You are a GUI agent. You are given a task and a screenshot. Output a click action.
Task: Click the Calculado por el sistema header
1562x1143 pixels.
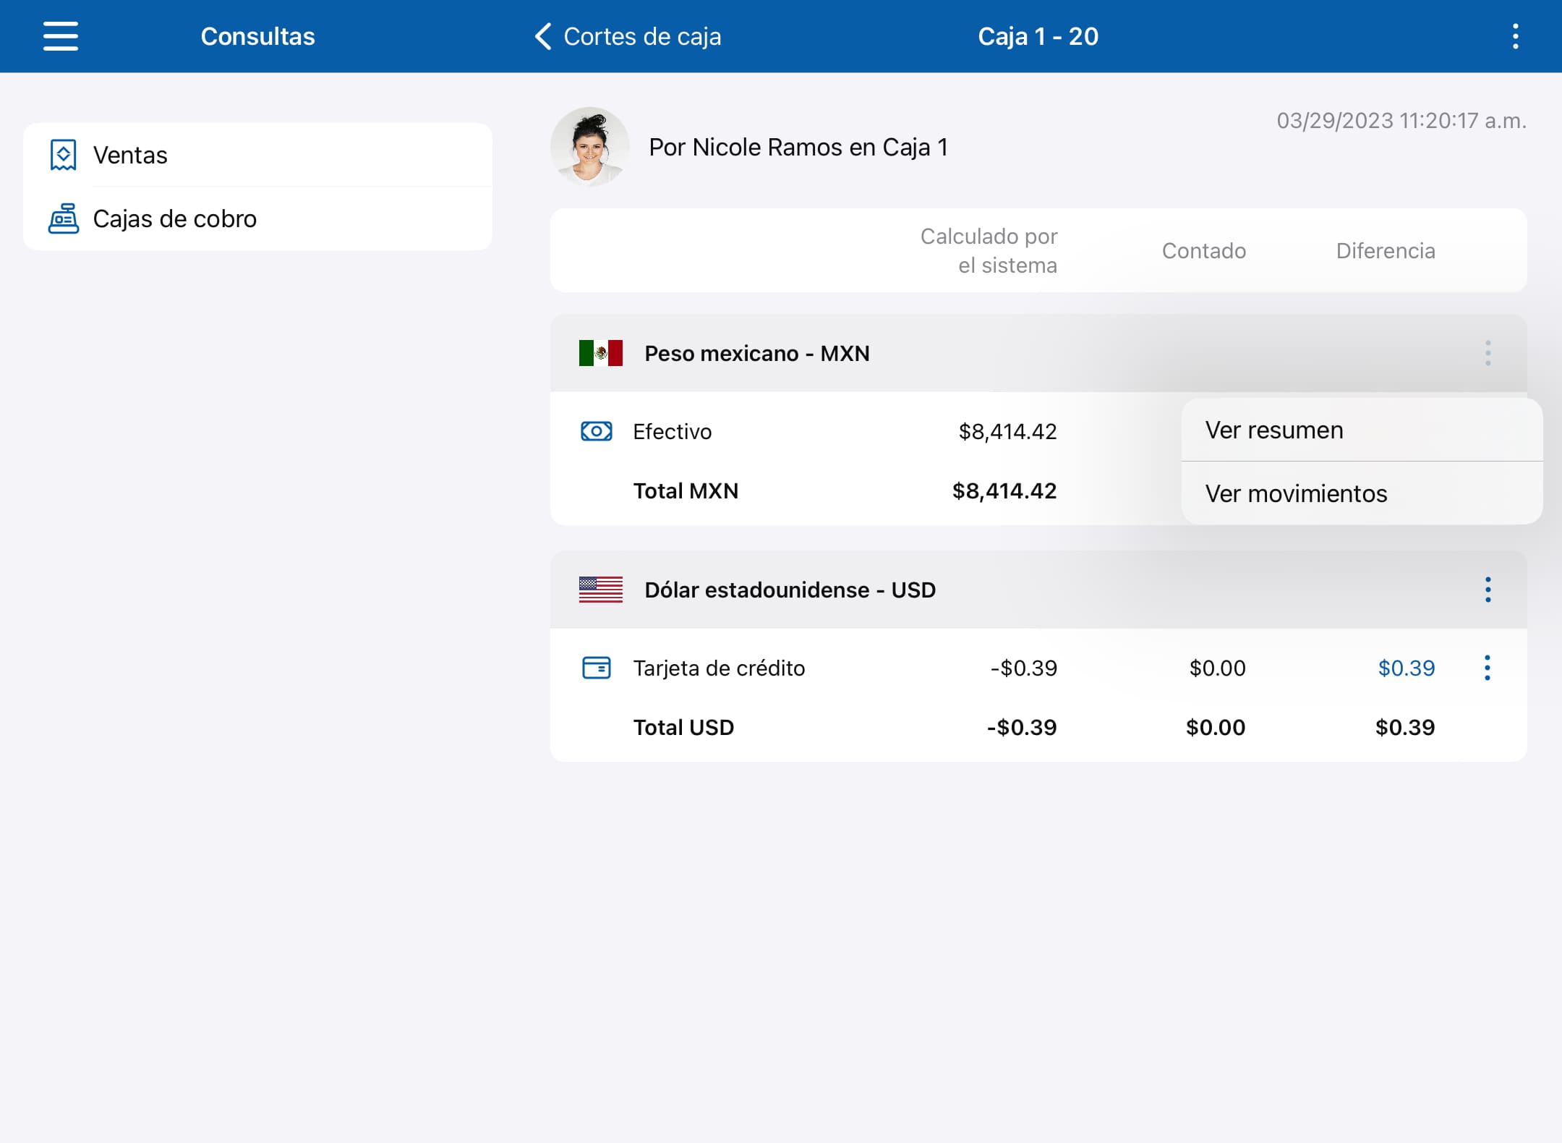989,251
